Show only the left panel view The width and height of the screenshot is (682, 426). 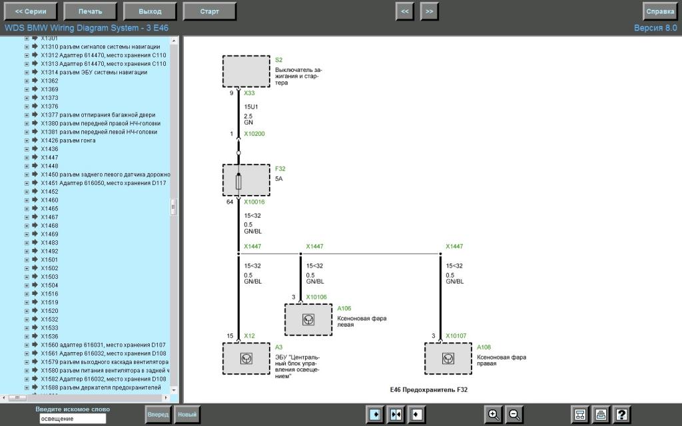374,414
